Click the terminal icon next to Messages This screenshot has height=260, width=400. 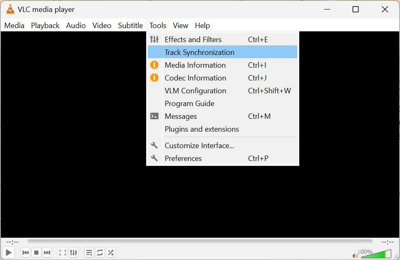(x=154, y=116)
